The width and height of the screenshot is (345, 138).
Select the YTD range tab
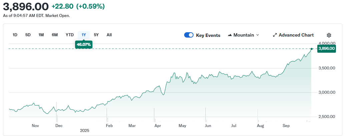pos(69,35)
